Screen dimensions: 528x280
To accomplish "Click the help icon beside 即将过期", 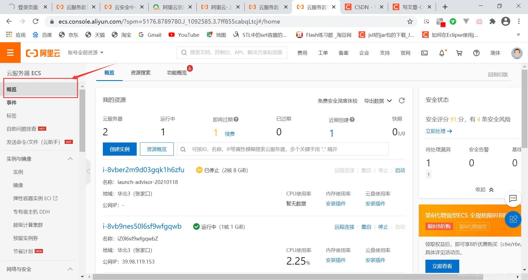I will click(236, 119).
